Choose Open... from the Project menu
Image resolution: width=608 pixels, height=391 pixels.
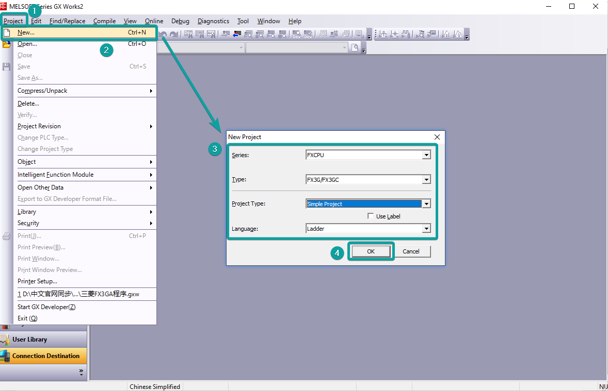pyautogui.click(x=27, y=44)
